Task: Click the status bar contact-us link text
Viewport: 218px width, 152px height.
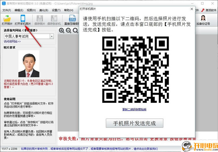Action: point(89,149)
